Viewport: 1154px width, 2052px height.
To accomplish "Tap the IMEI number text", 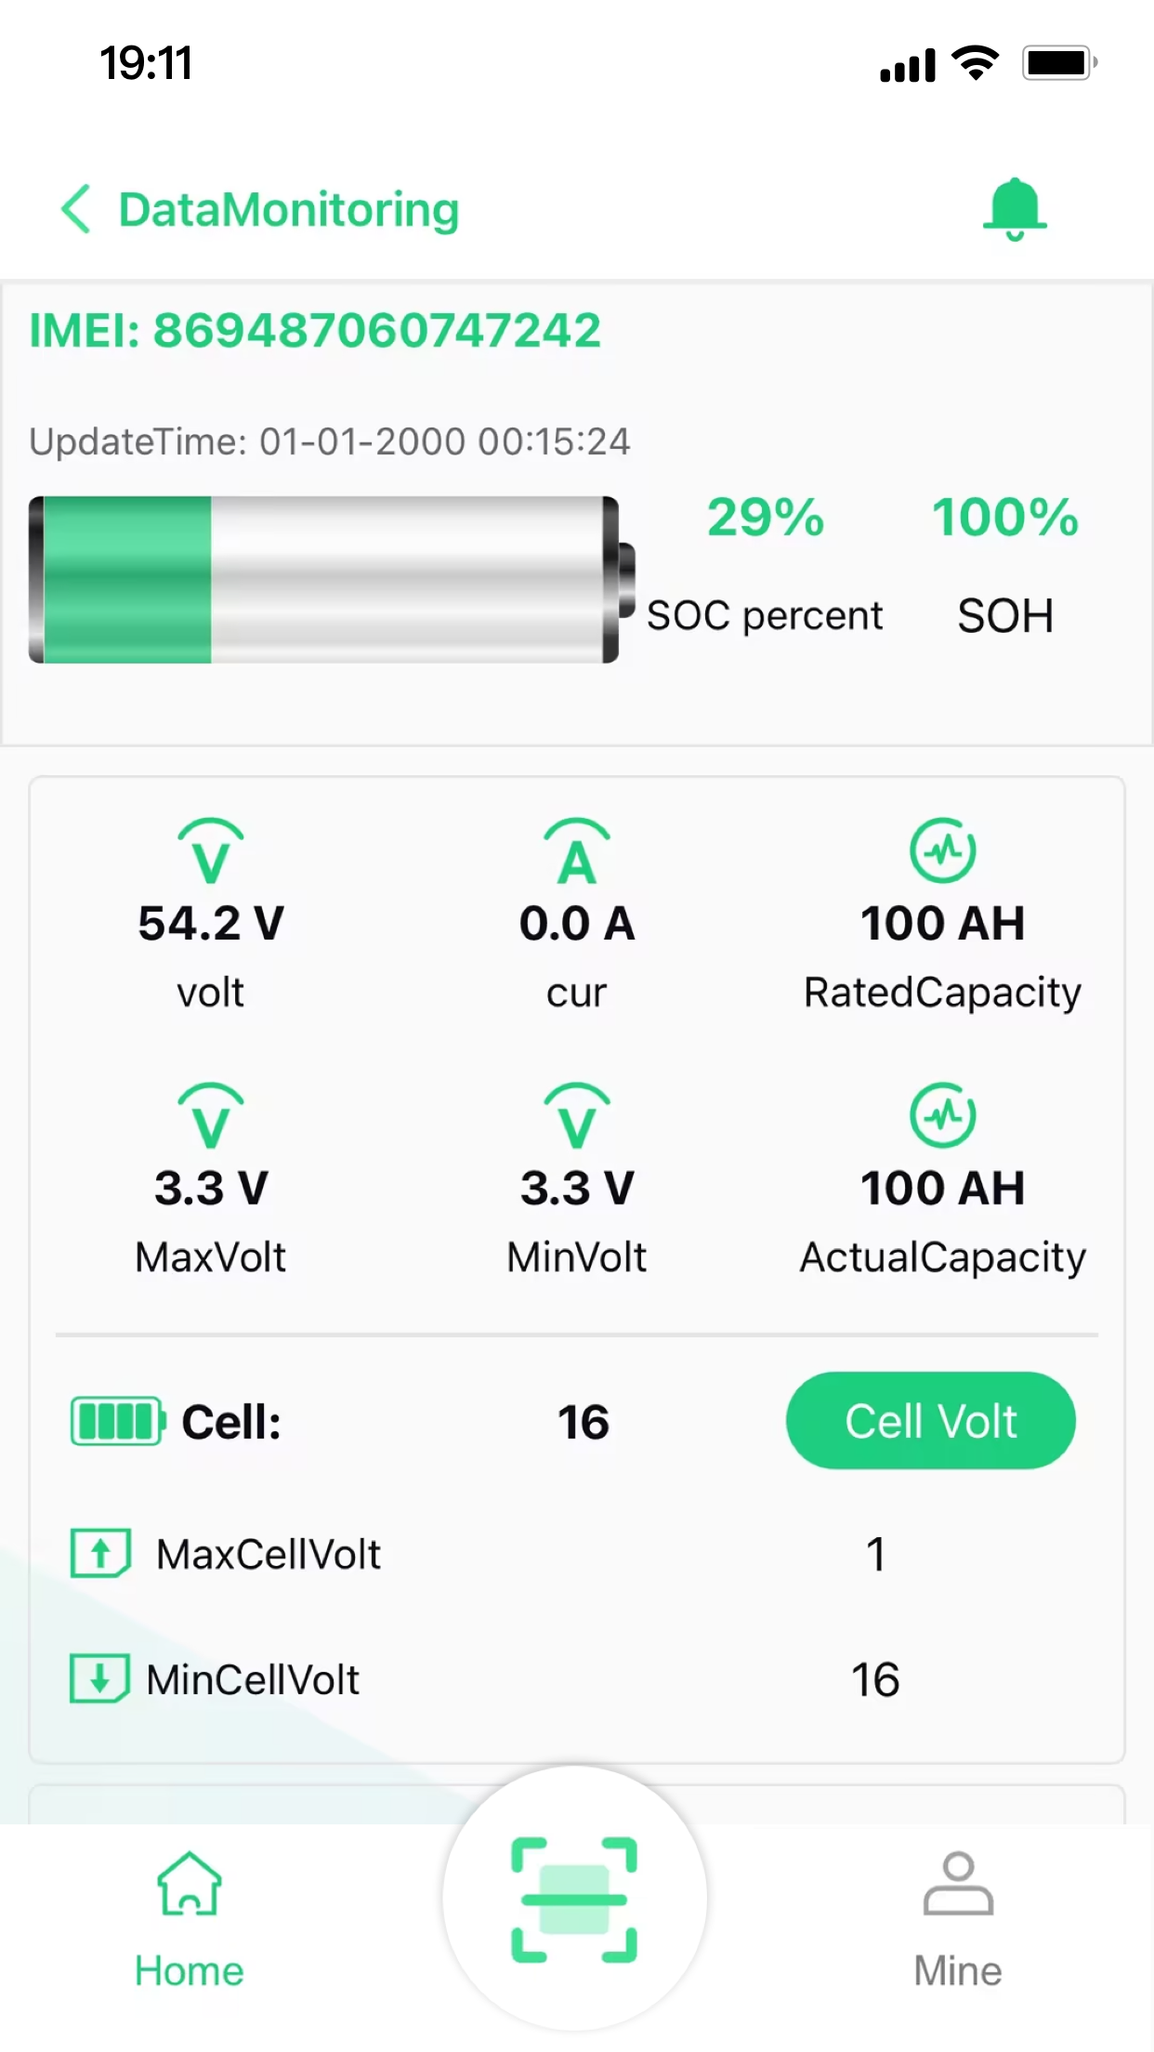I will coord(315,331).
